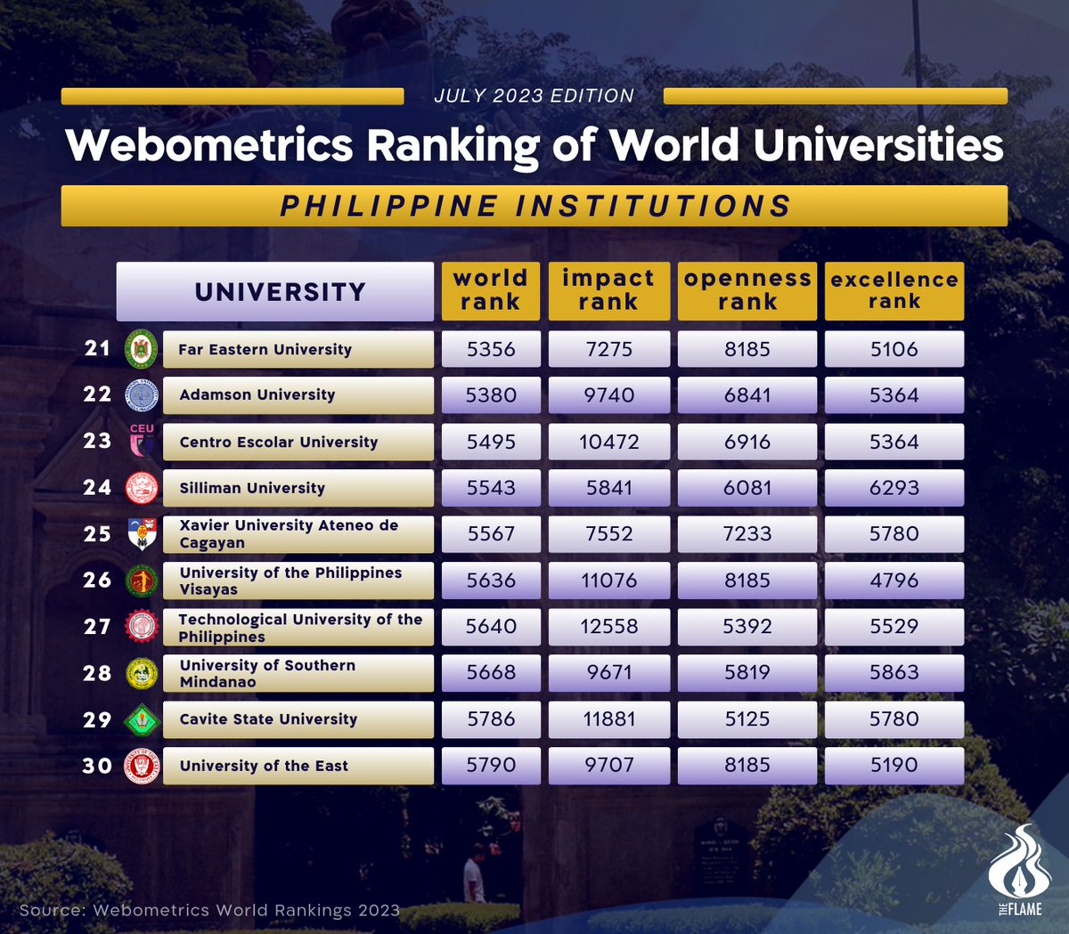Click world rank value 5668
The height and width of the screenshot is (934, 1069).
click(491, 673)
